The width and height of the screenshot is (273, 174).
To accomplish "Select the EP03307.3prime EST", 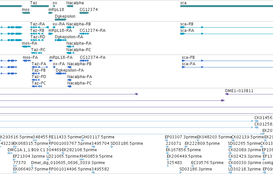I will click(166, 140).
